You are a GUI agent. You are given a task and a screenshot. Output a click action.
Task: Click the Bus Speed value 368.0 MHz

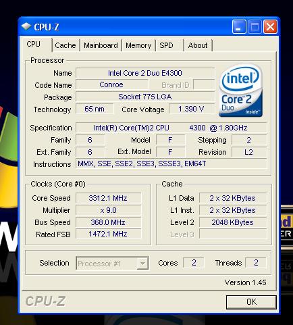pyautogui.click(x=108, y=222)
